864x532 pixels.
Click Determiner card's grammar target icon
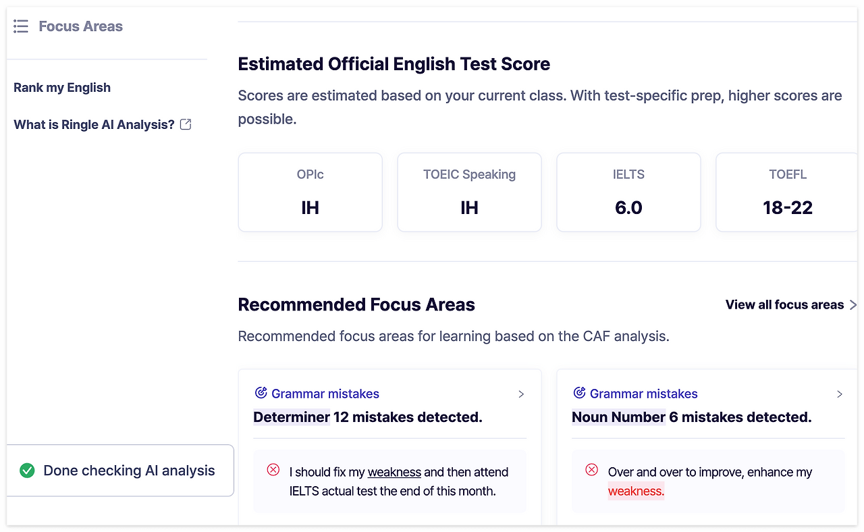point(261,393)
